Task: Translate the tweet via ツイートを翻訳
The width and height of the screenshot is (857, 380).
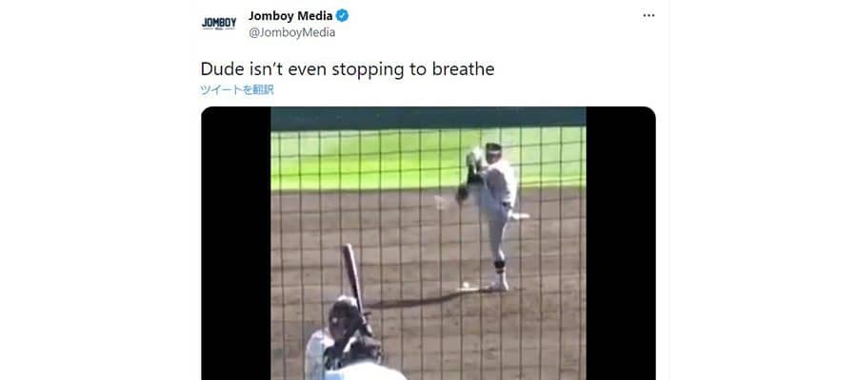Action: click(237, 90)
